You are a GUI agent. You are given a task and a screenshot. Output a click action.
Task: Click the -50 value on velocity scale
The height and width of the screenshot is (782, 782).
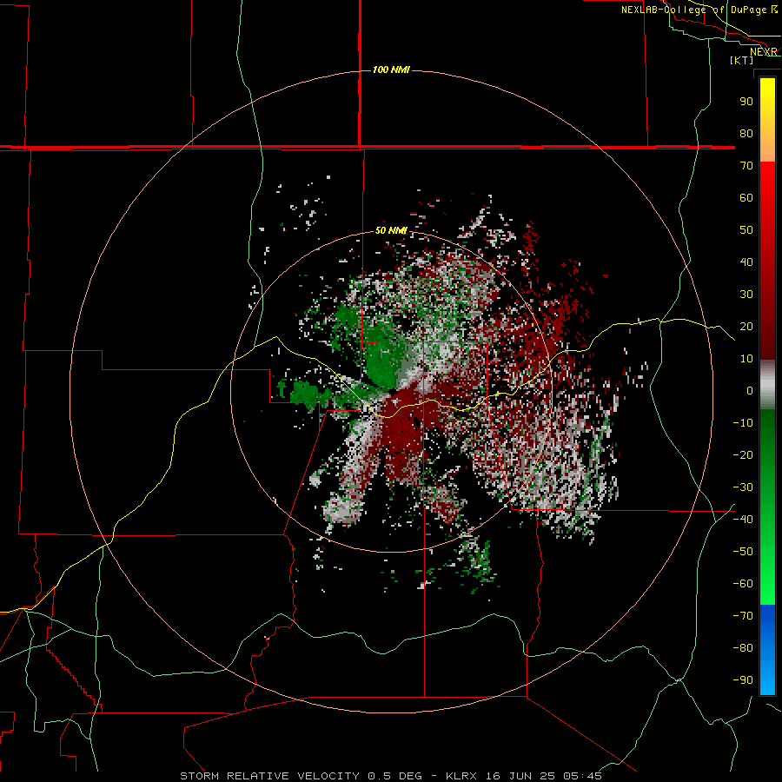743,552
